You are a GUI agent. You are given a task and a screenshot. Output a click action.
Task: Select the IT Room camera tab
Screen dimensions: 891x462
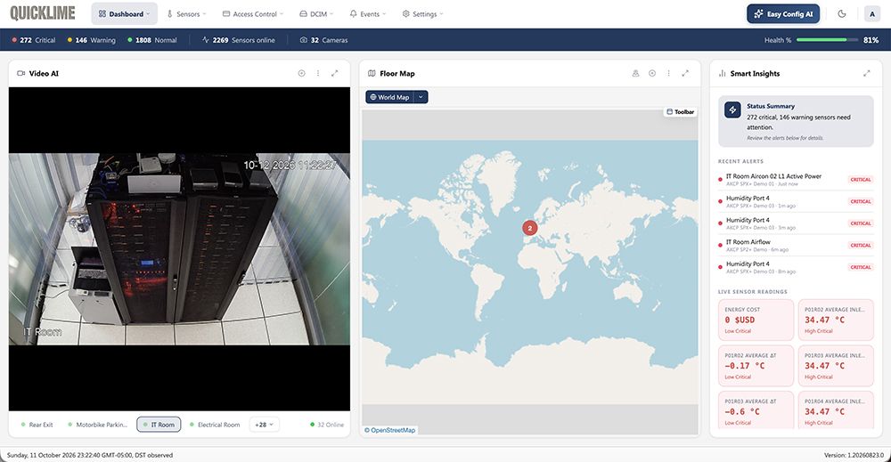159,425
